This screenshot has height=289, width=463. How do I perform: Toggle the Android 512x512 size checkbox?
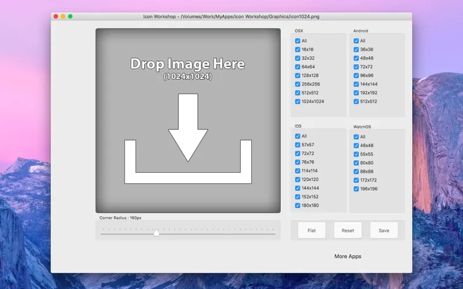tap(356, 102)
